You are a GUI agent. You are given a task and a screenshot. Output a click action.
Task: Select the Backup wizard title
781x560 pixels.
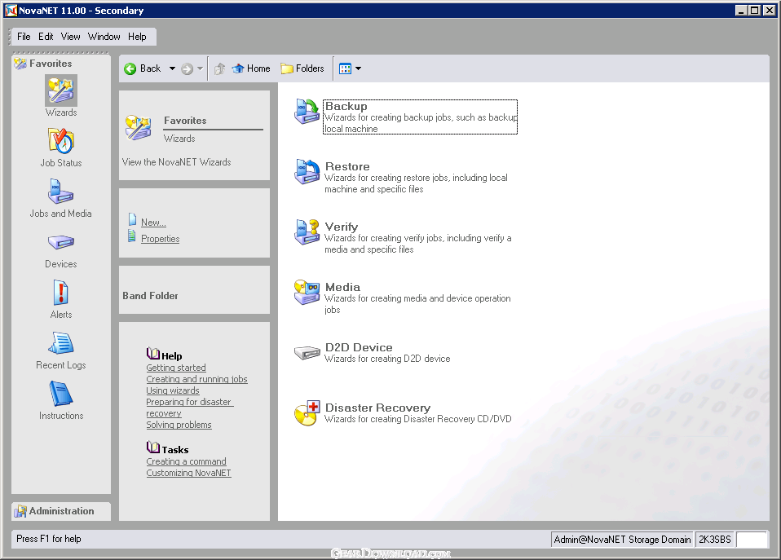[x=346, y=106]
